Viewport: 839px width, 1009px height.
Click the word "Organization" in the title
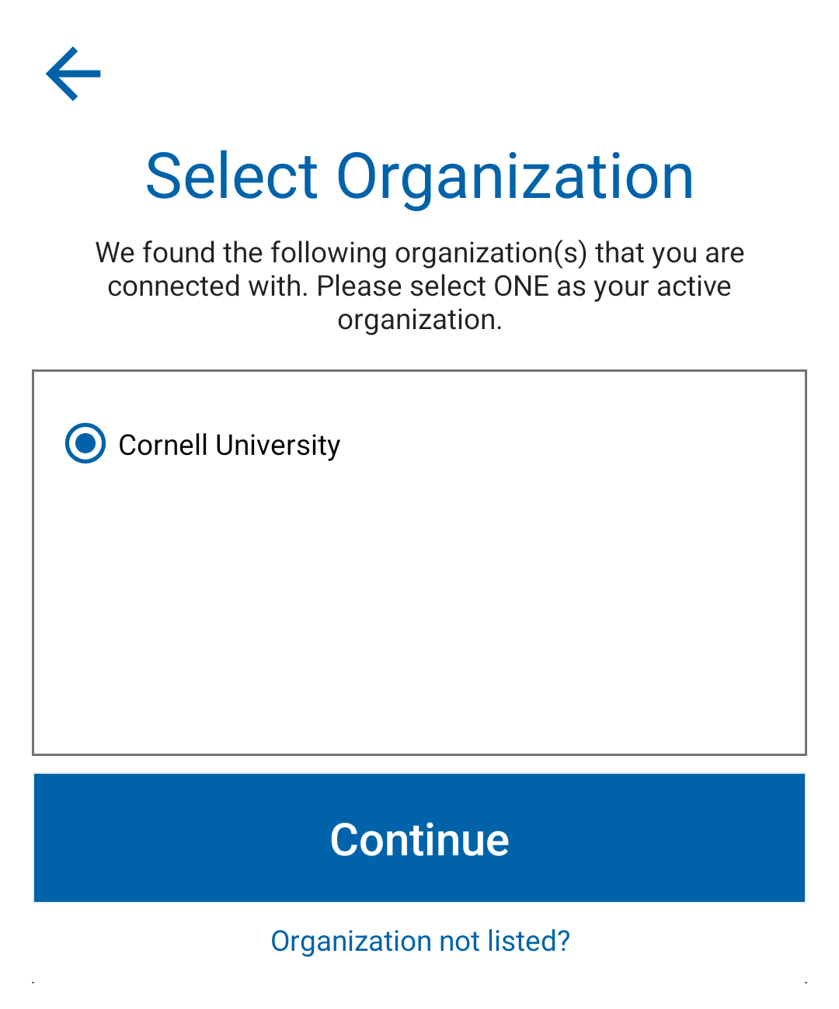(514, 178)
